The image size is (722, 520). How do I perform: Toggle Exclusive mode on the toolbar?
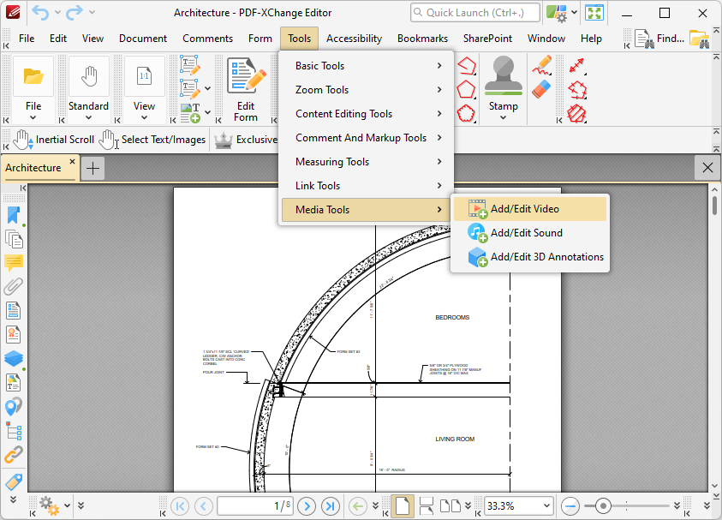point(253,139)
